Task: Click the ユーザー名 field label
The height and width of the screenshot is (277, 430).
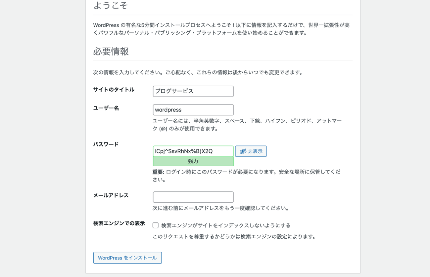Action: [x=106, y=108]
